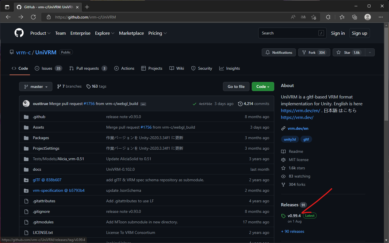
Task: Click the browser address bar URL
Action: pos(85,17)
